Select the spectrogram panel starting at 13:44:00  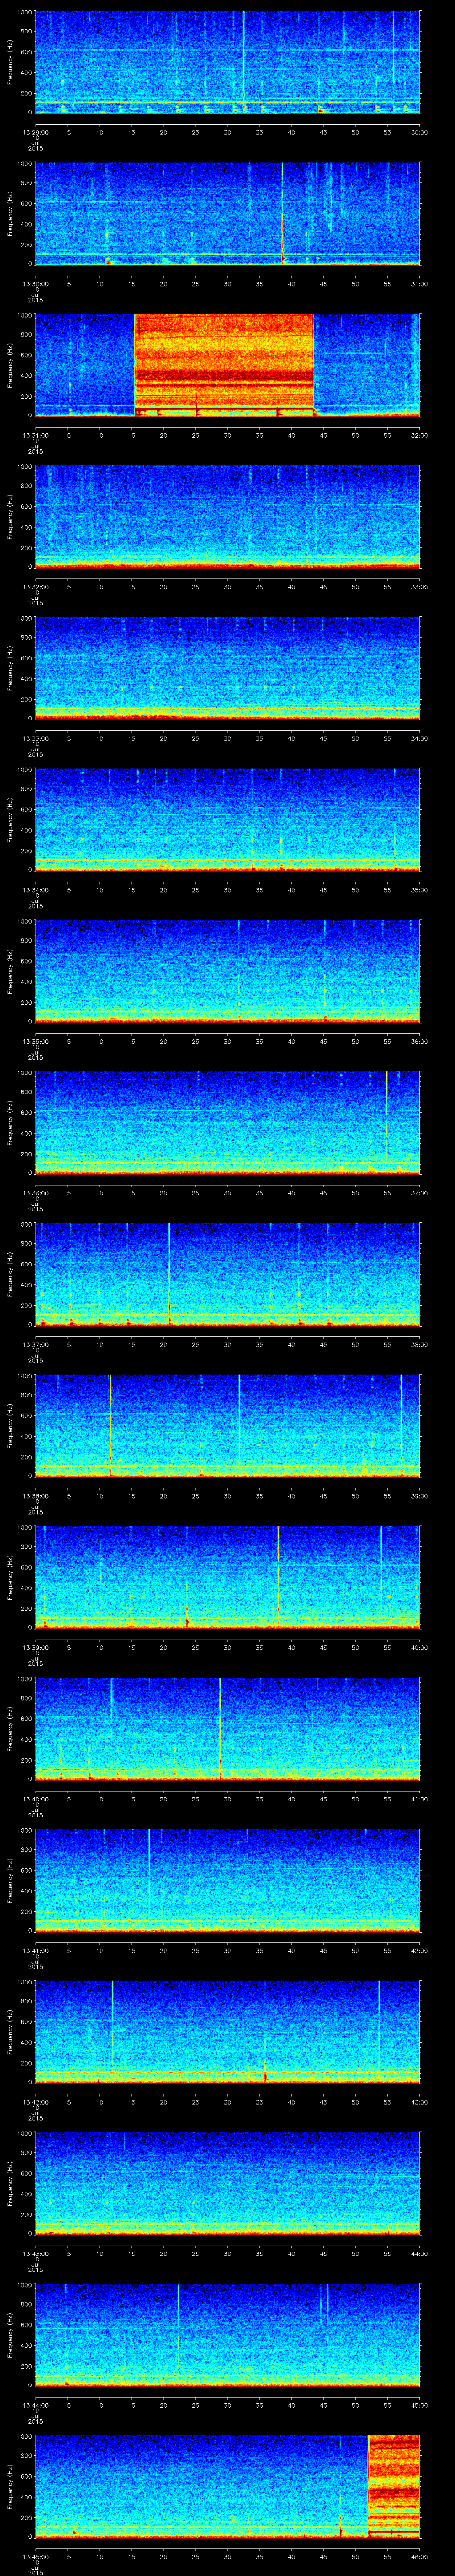227,2334
